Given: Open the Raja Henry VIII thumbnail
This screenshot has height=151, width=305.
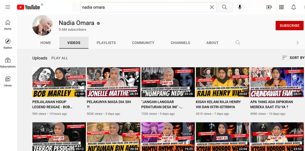Looking at the screenshot, I should coord(222,82).
